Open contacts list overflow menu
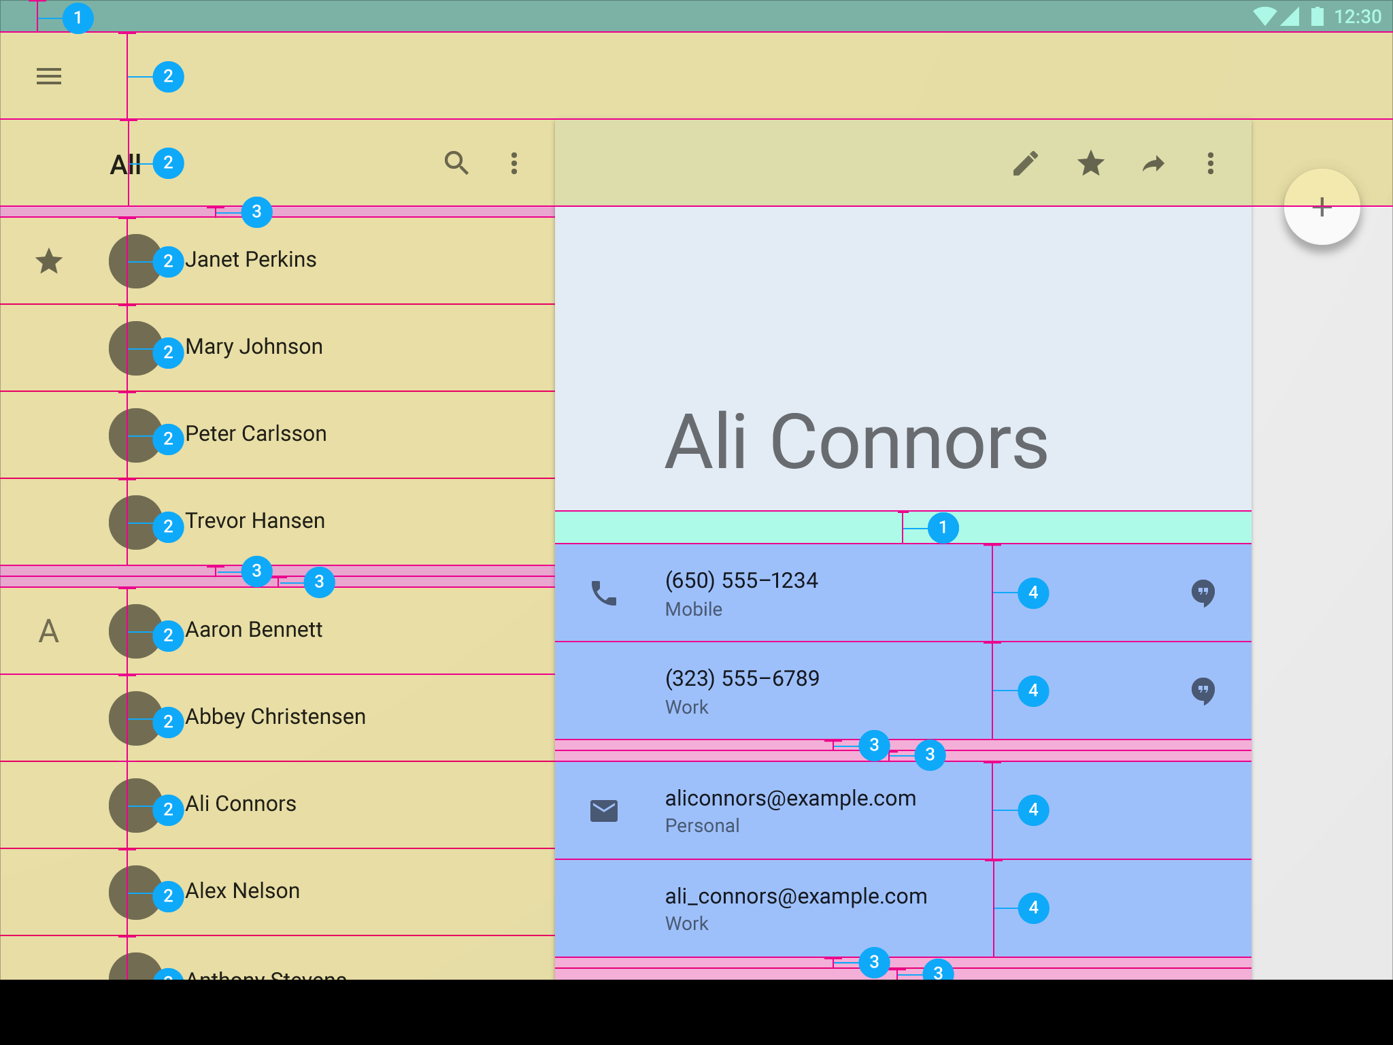Screen dimensions: 1393x1045 [x=514, y=163]
